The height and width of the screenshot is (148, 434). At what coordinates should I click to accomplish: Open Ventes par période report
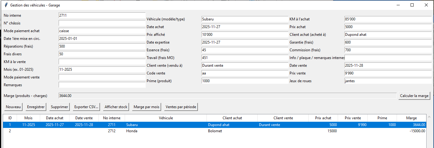tap(181, 107)
